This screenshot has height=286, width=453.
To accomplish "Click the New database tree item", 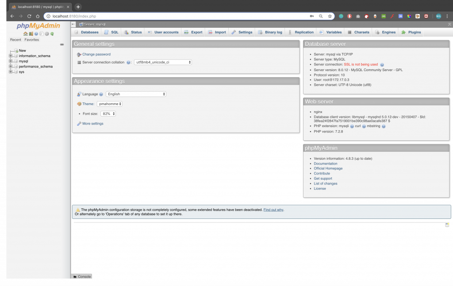I will (x=22, y=51).
